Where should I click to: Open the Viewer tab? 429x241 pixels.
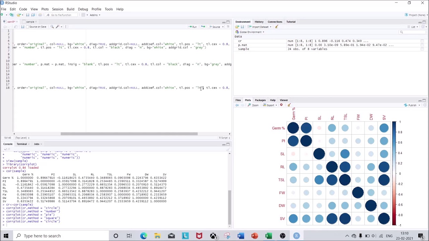click(x=284, y=100)
